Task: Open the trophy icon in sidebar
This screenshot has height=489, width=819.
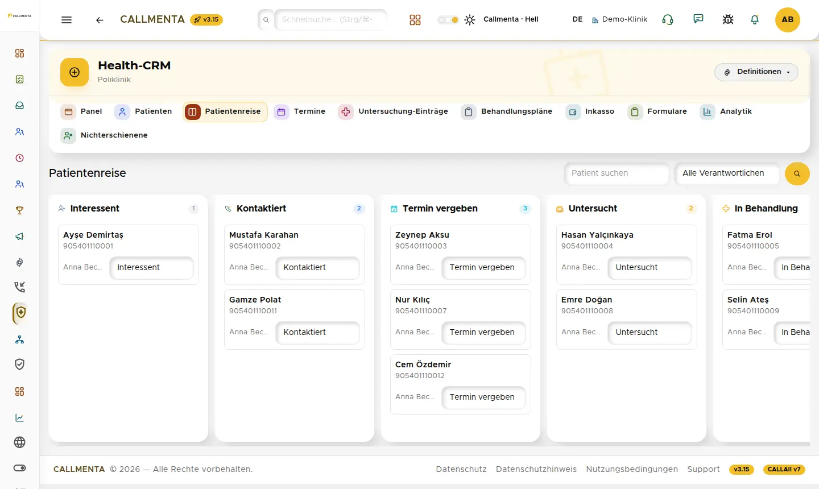Action: point(20,210)
